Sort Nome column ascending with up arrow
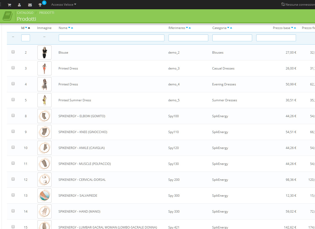Viewport: 315px width, 229px height. [72, 28]
